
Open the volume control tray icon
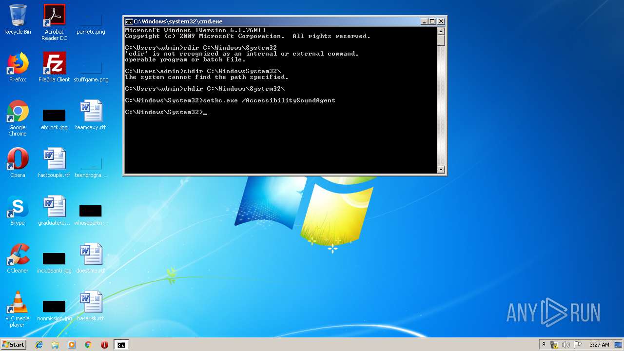(566, 345)
